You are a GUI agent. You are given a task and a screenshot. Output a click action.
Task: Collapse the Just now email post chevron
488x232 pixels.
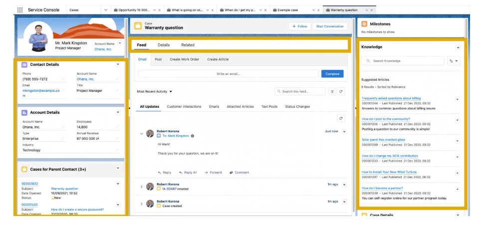tap(142, 134)
